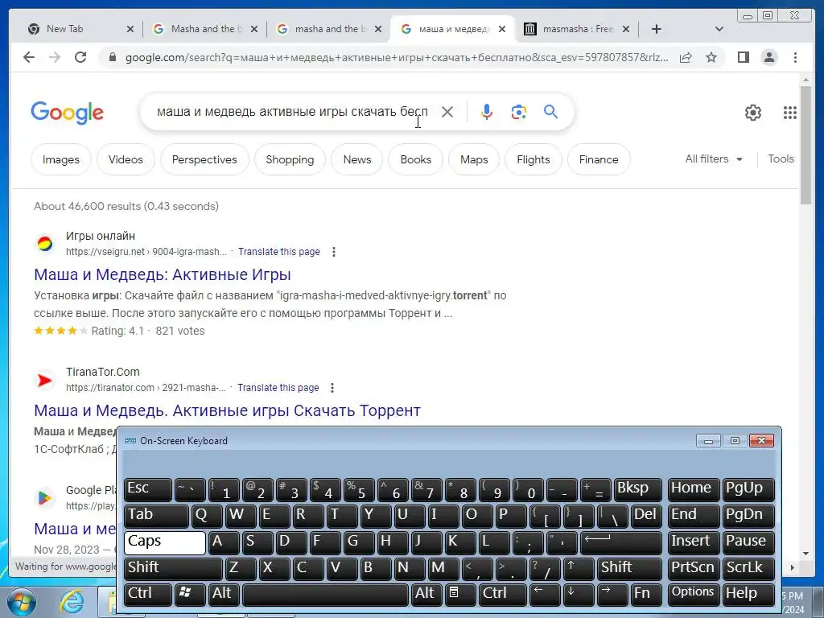Open the Google apps grid
This screenshot has height=618, width=824.
790,113
